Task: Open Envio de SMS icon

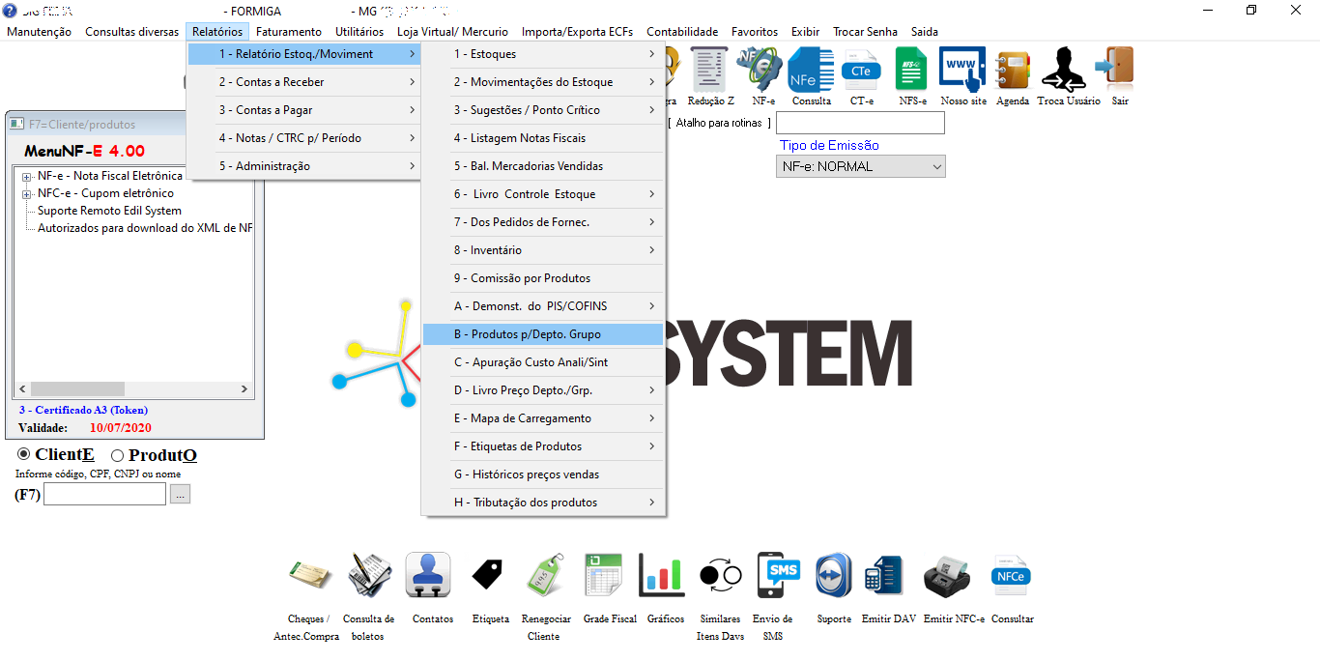Action: coord(778,577)
